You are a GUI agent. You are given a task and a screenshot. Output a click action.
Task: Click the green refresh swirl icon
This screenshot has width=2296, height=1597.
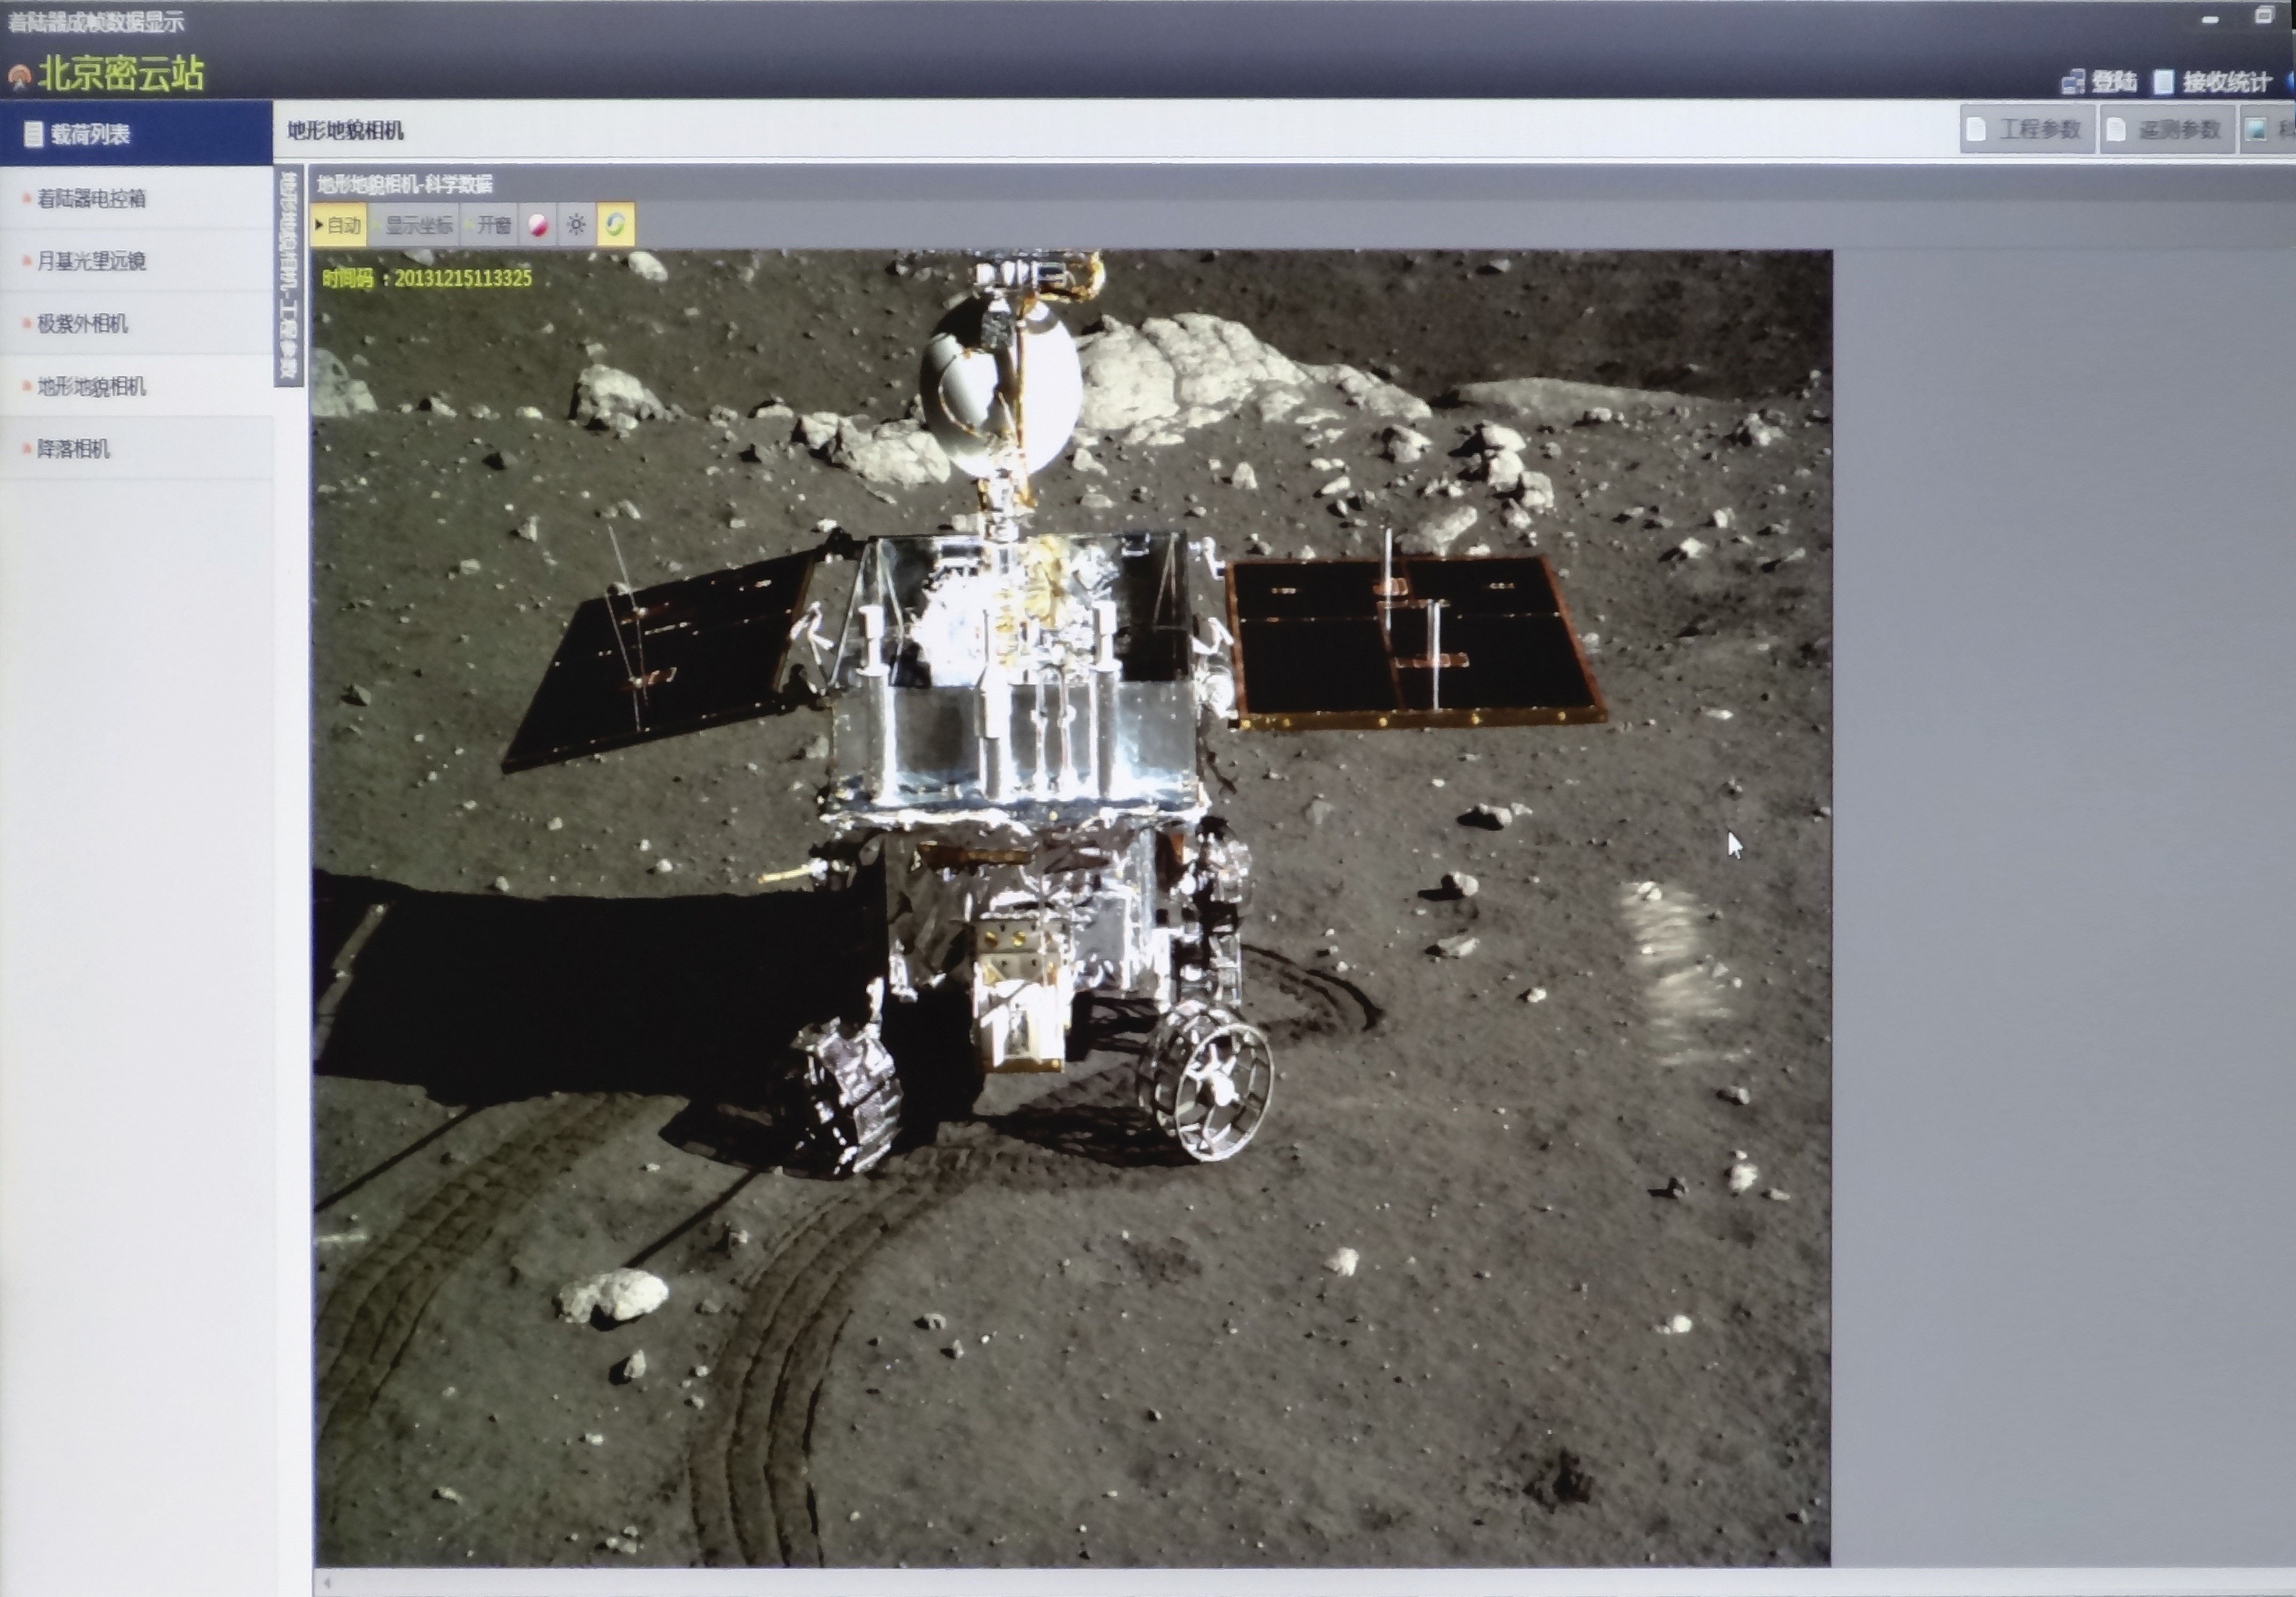(x=615, y=225)
